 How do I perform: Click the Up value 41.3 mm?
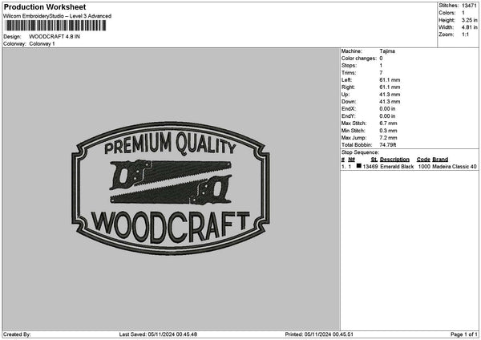point(390,95)
